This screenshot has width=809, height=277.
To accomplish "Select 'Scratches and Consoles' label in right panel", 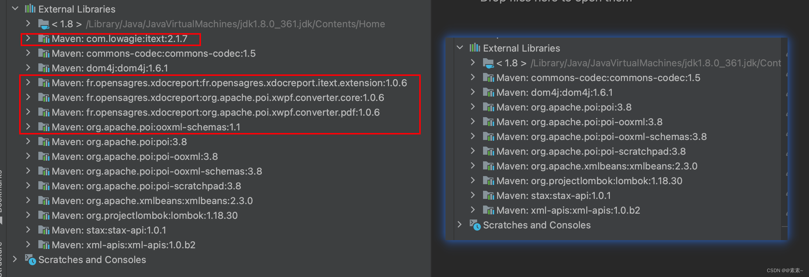I will 537,225.
